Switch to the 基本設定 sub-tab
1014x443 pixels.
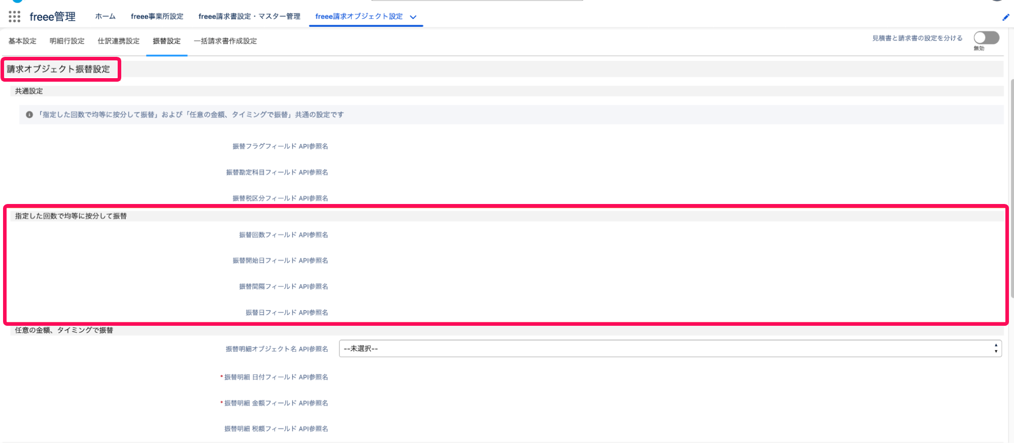[23, 41]
